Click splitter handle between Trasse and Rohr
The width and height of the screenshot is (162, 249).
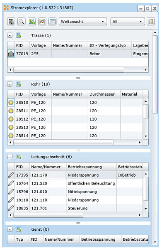78,78
